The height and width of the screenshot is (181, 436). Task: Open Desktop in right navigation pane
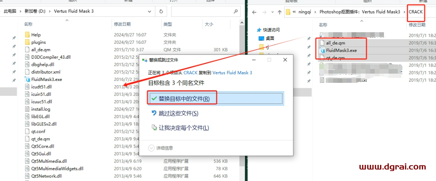click(x=266, y=38)
